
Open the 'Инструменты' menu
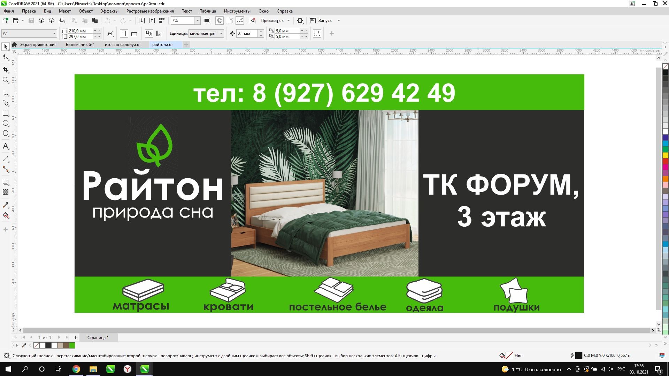(237, 11)
